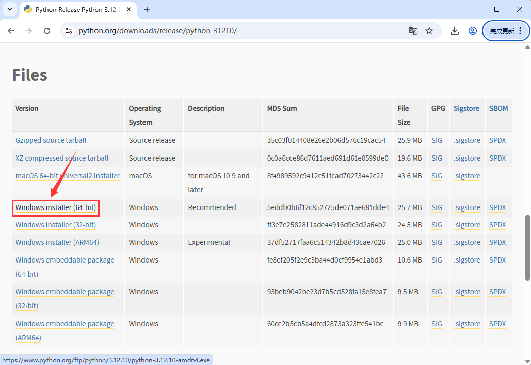The image size is (531, 365).
Task: Open SIG link for Windows installer ARM64
Action: point(437,242)
